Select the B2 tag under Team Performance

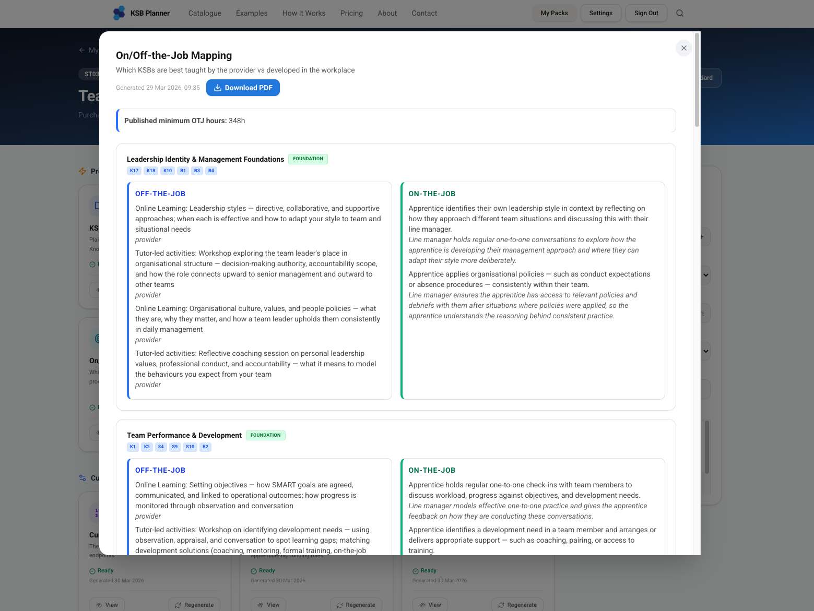pos(205,447)
